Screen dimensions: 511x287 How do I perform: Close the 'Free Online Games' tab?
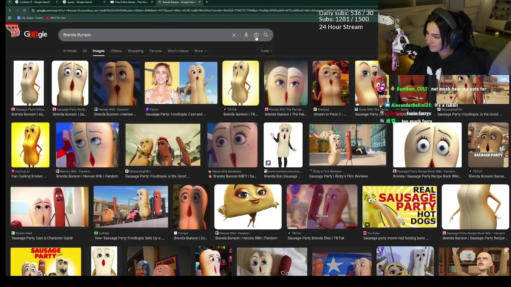[x=152, y=2]
